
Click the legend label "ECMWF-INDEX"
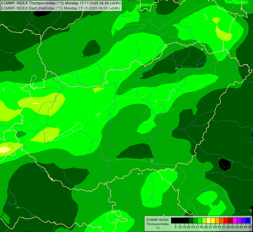point(158,220)
